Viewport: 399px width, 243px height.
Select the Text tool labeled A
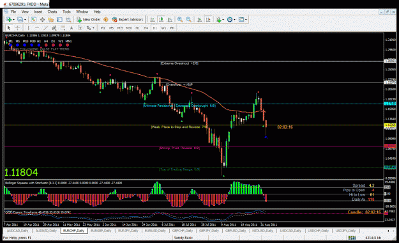click(x=72, y=27)
